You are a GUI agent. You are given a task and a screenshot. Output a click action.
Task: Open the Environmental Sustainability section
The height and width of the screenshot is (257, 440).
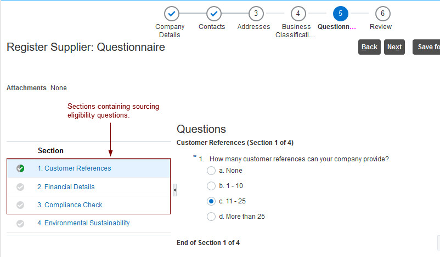tap(83, 223)
